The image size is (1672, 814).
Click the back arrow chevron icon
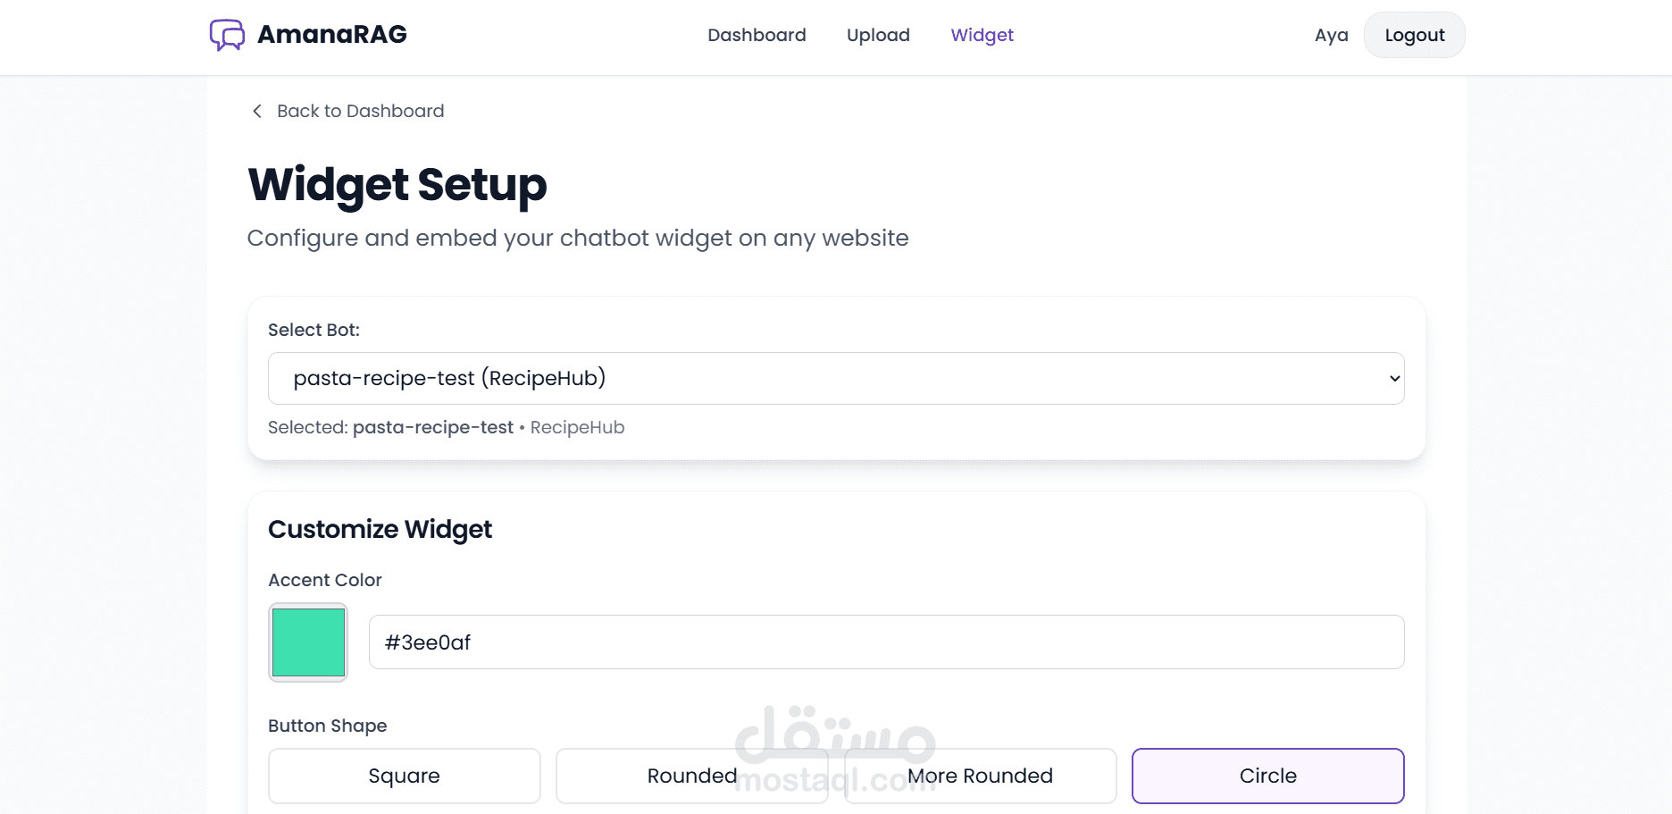point(257,111)
